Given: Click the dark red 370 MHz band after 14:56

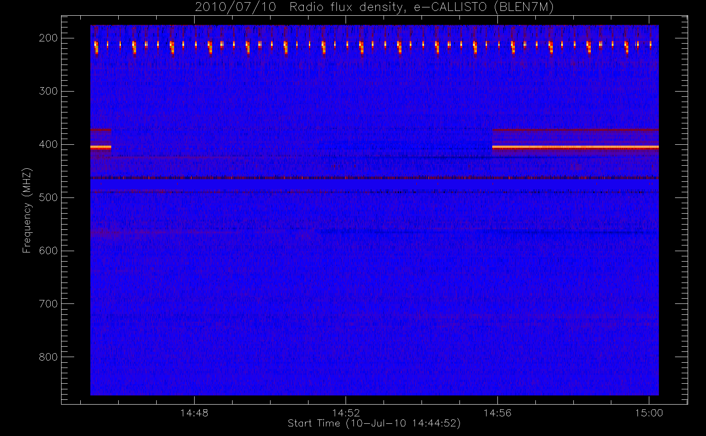Looking at the screenshot, I should [x=576, y=129].
